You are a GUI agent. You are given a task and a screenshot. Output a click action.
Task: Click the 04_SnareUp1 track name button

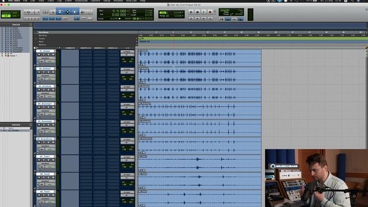[x=45, y=103]
